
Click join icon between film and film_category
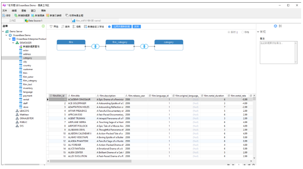pos(95,46)
